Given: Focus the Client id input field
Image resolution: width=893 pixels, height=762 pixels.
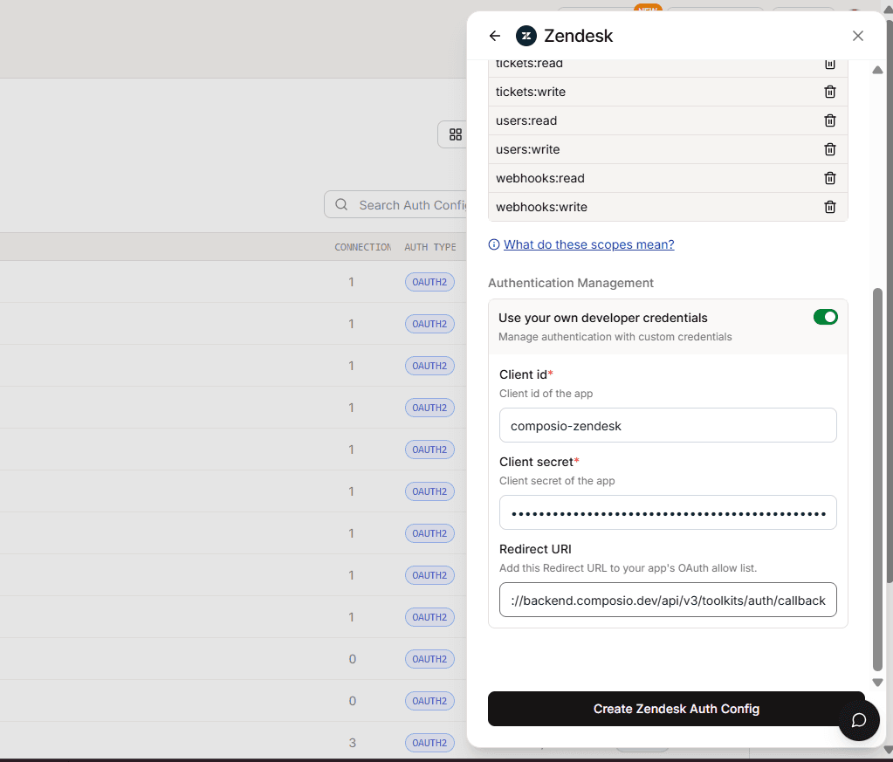Looking at the screenshot, I should tap(668, 425).
